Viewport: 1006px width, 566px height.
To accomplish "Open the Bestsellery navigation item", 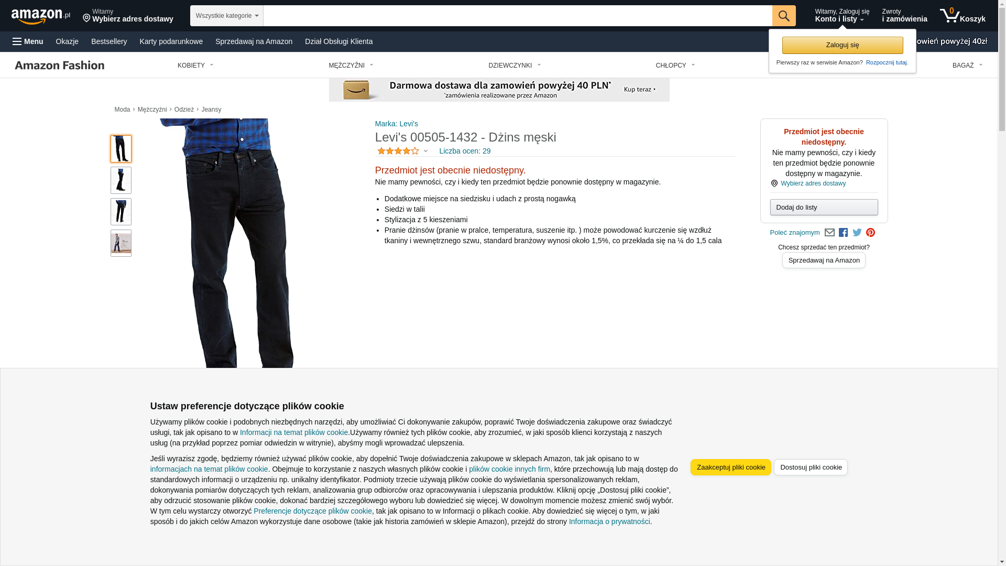I will 109,41.
